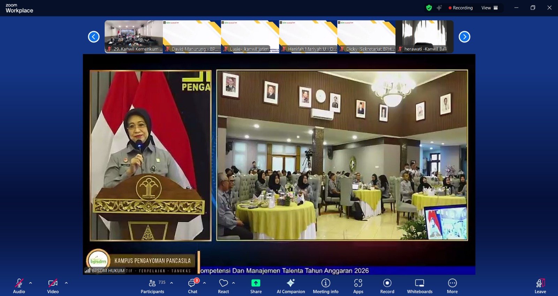558x296 pixels.
Task: Open Whiteboards
Action: [x=420, y=283]
